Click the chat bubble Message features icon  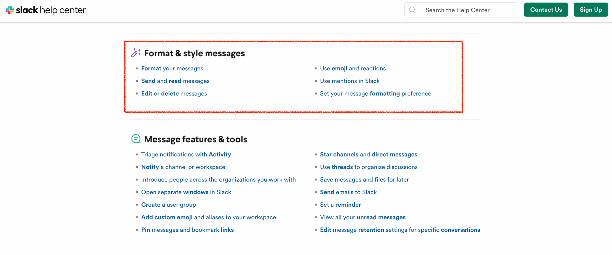(136, 139)
